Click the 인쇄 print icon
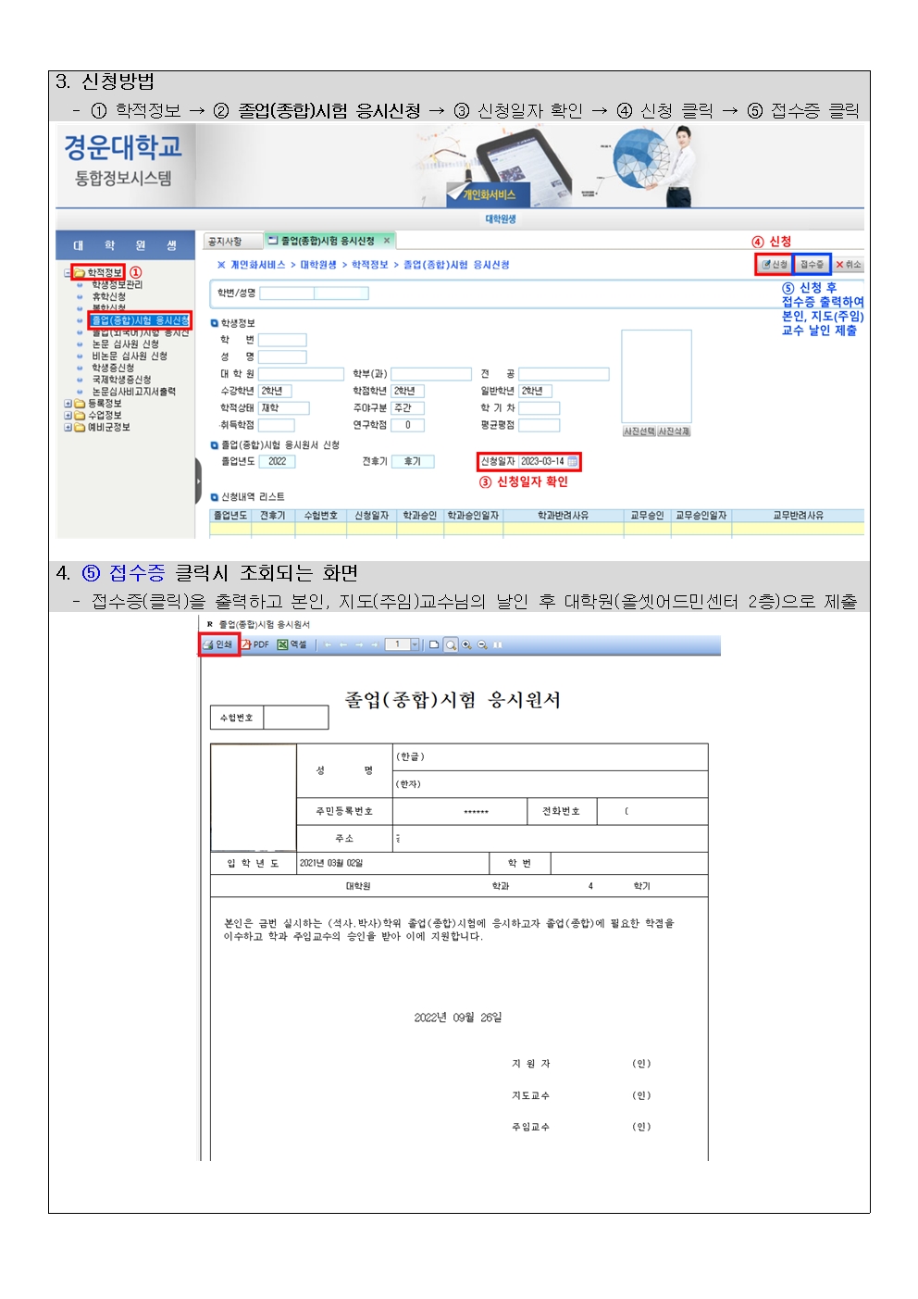Image resolution: width=918 pixels, height=1299 pixels. [218, 644]
